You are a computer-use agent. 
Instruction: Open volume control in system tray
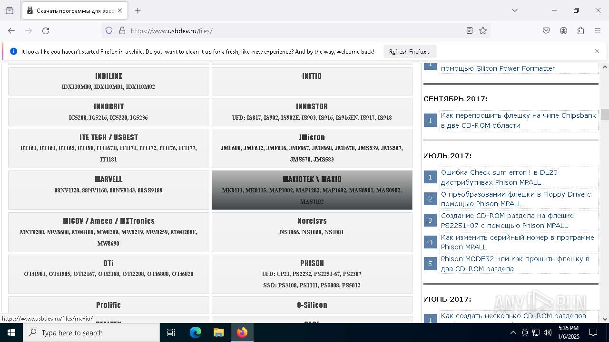(x=548, y=332)
